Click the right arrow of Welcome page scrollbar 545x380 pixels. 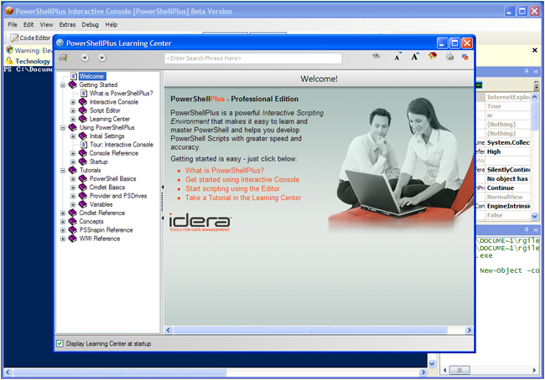point(469,330)
